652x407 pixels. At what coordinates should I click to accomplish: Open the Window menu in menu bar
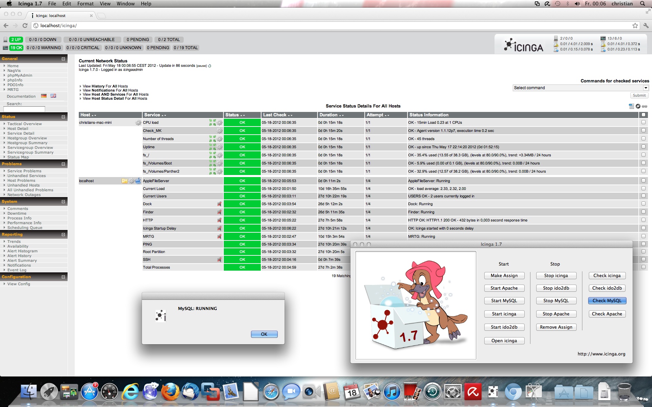tap(125, 4)
